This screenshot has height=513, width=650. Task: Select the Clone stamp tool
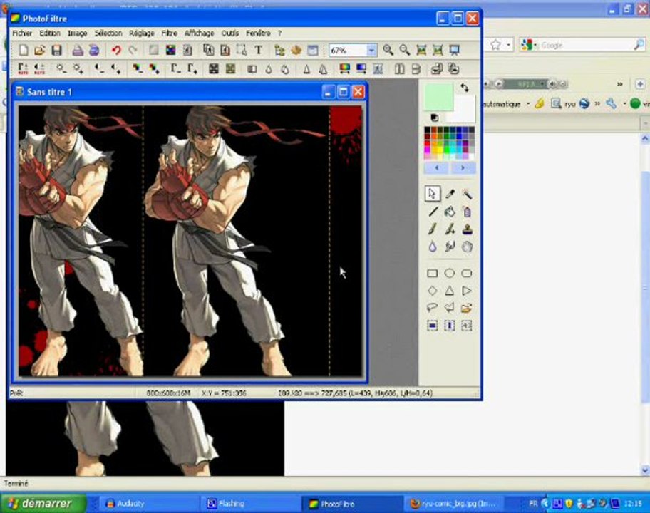(x=468, y=229)
